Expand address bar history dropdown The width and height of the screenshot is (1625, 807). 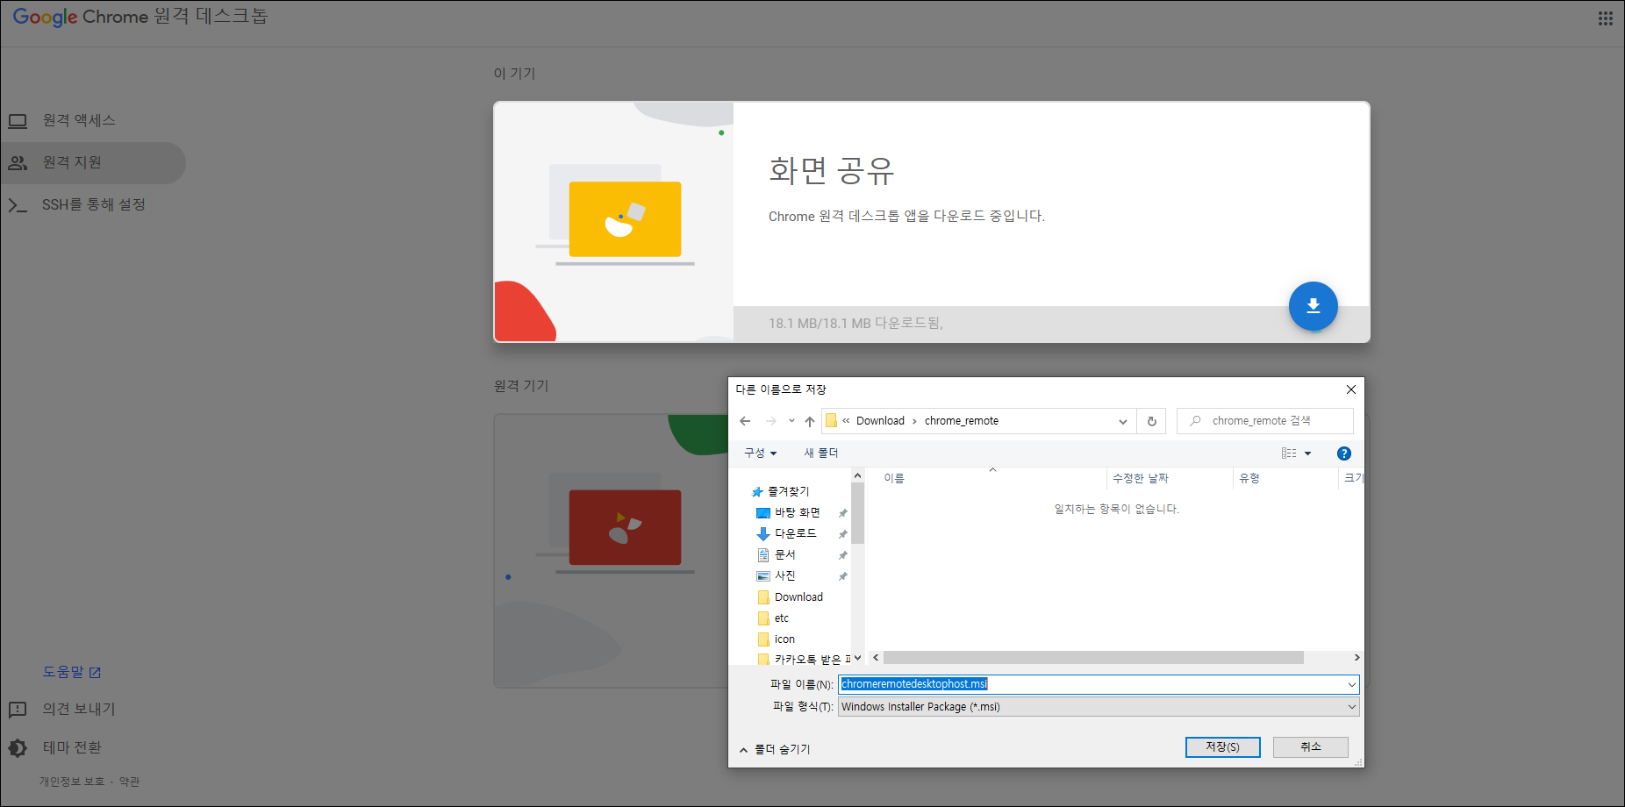(x=1122, y=421)
